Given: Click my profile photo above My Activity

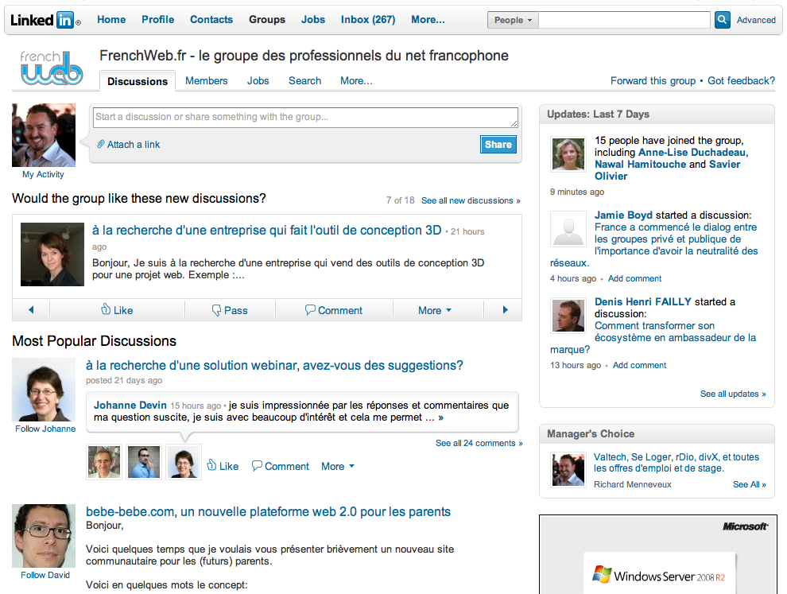Looking at the screenshot, I should pyautogui.click(x=44, y=135).
